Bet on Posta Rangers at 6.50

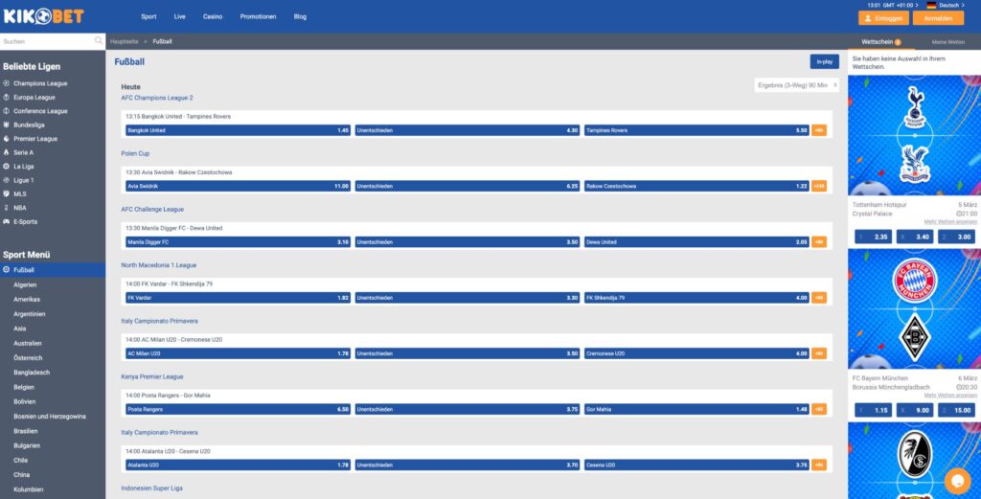click(238, 409)
